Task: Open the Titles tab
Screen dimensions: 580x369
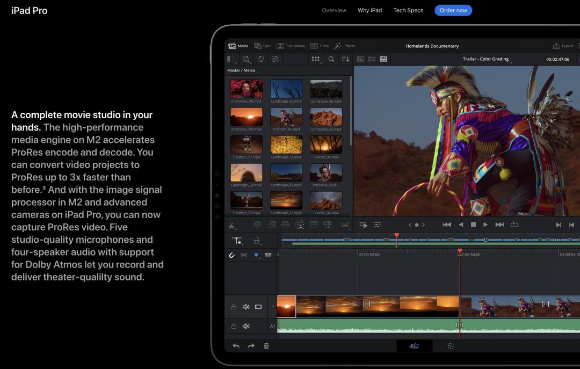Action: click(x=319, y=46)
